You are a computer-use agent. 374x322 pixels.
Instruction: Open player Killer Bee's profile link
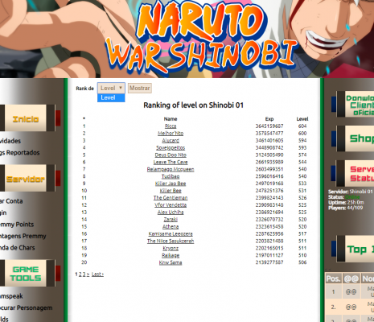click(x=171, y=191)
